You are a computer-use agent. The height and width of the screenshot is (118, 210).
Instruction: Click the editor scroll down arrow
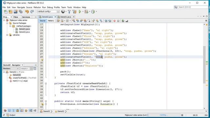204,108
